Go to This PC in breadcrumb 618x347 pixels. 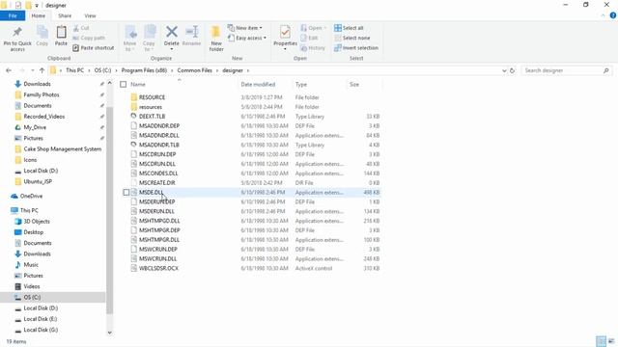point(75,70)
